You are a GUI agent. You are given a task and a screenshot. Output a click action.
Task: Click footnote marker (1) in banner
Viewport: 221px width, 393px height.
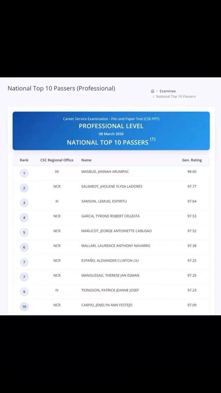point(153,139)
